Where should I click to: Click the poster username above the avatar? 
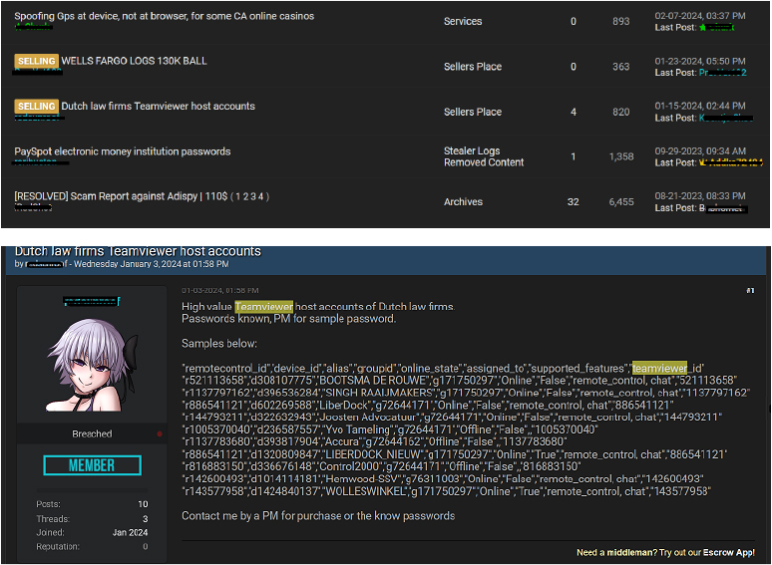pyautogui.click(x=92, y=301)
